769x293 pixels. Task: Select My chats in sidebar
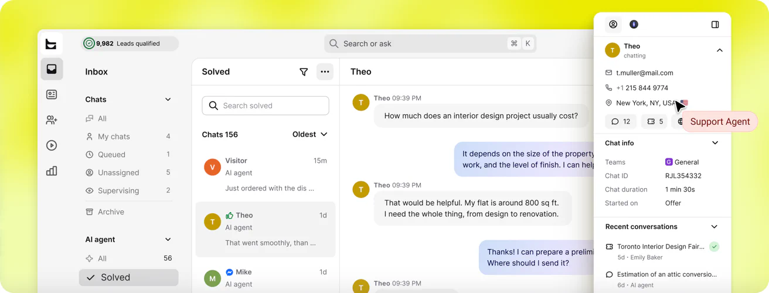[129, 137]
